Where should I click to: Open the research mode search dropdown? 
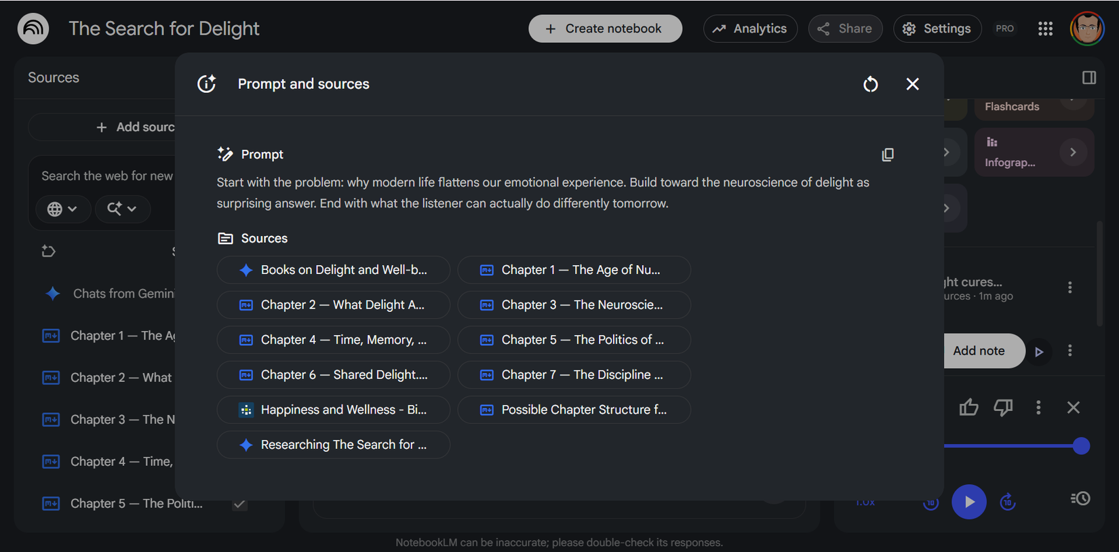click(x=122, y=209)
